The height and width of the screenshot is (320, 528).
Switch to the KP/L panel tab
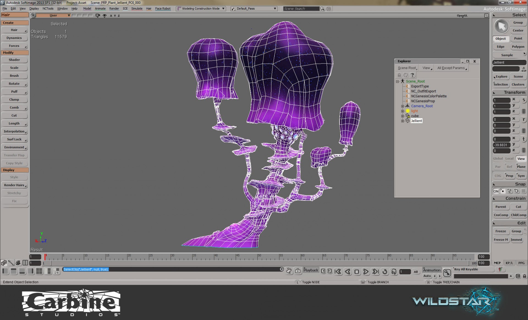[509, 263]
